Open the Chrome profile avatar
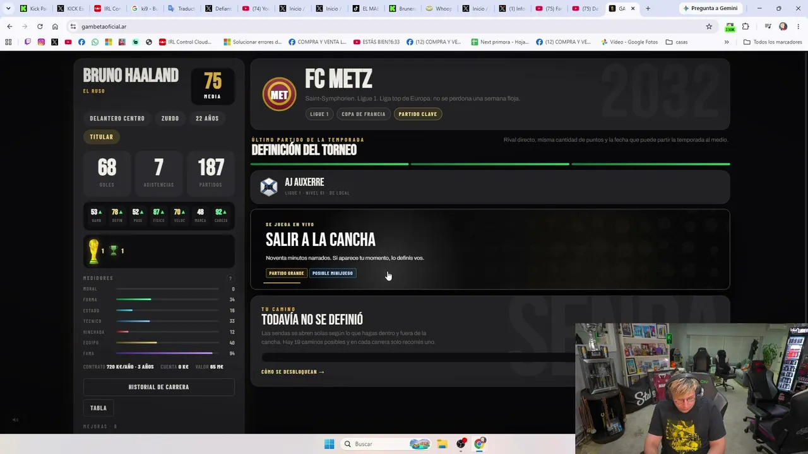The image size is (808, 454). click(783, 26)
